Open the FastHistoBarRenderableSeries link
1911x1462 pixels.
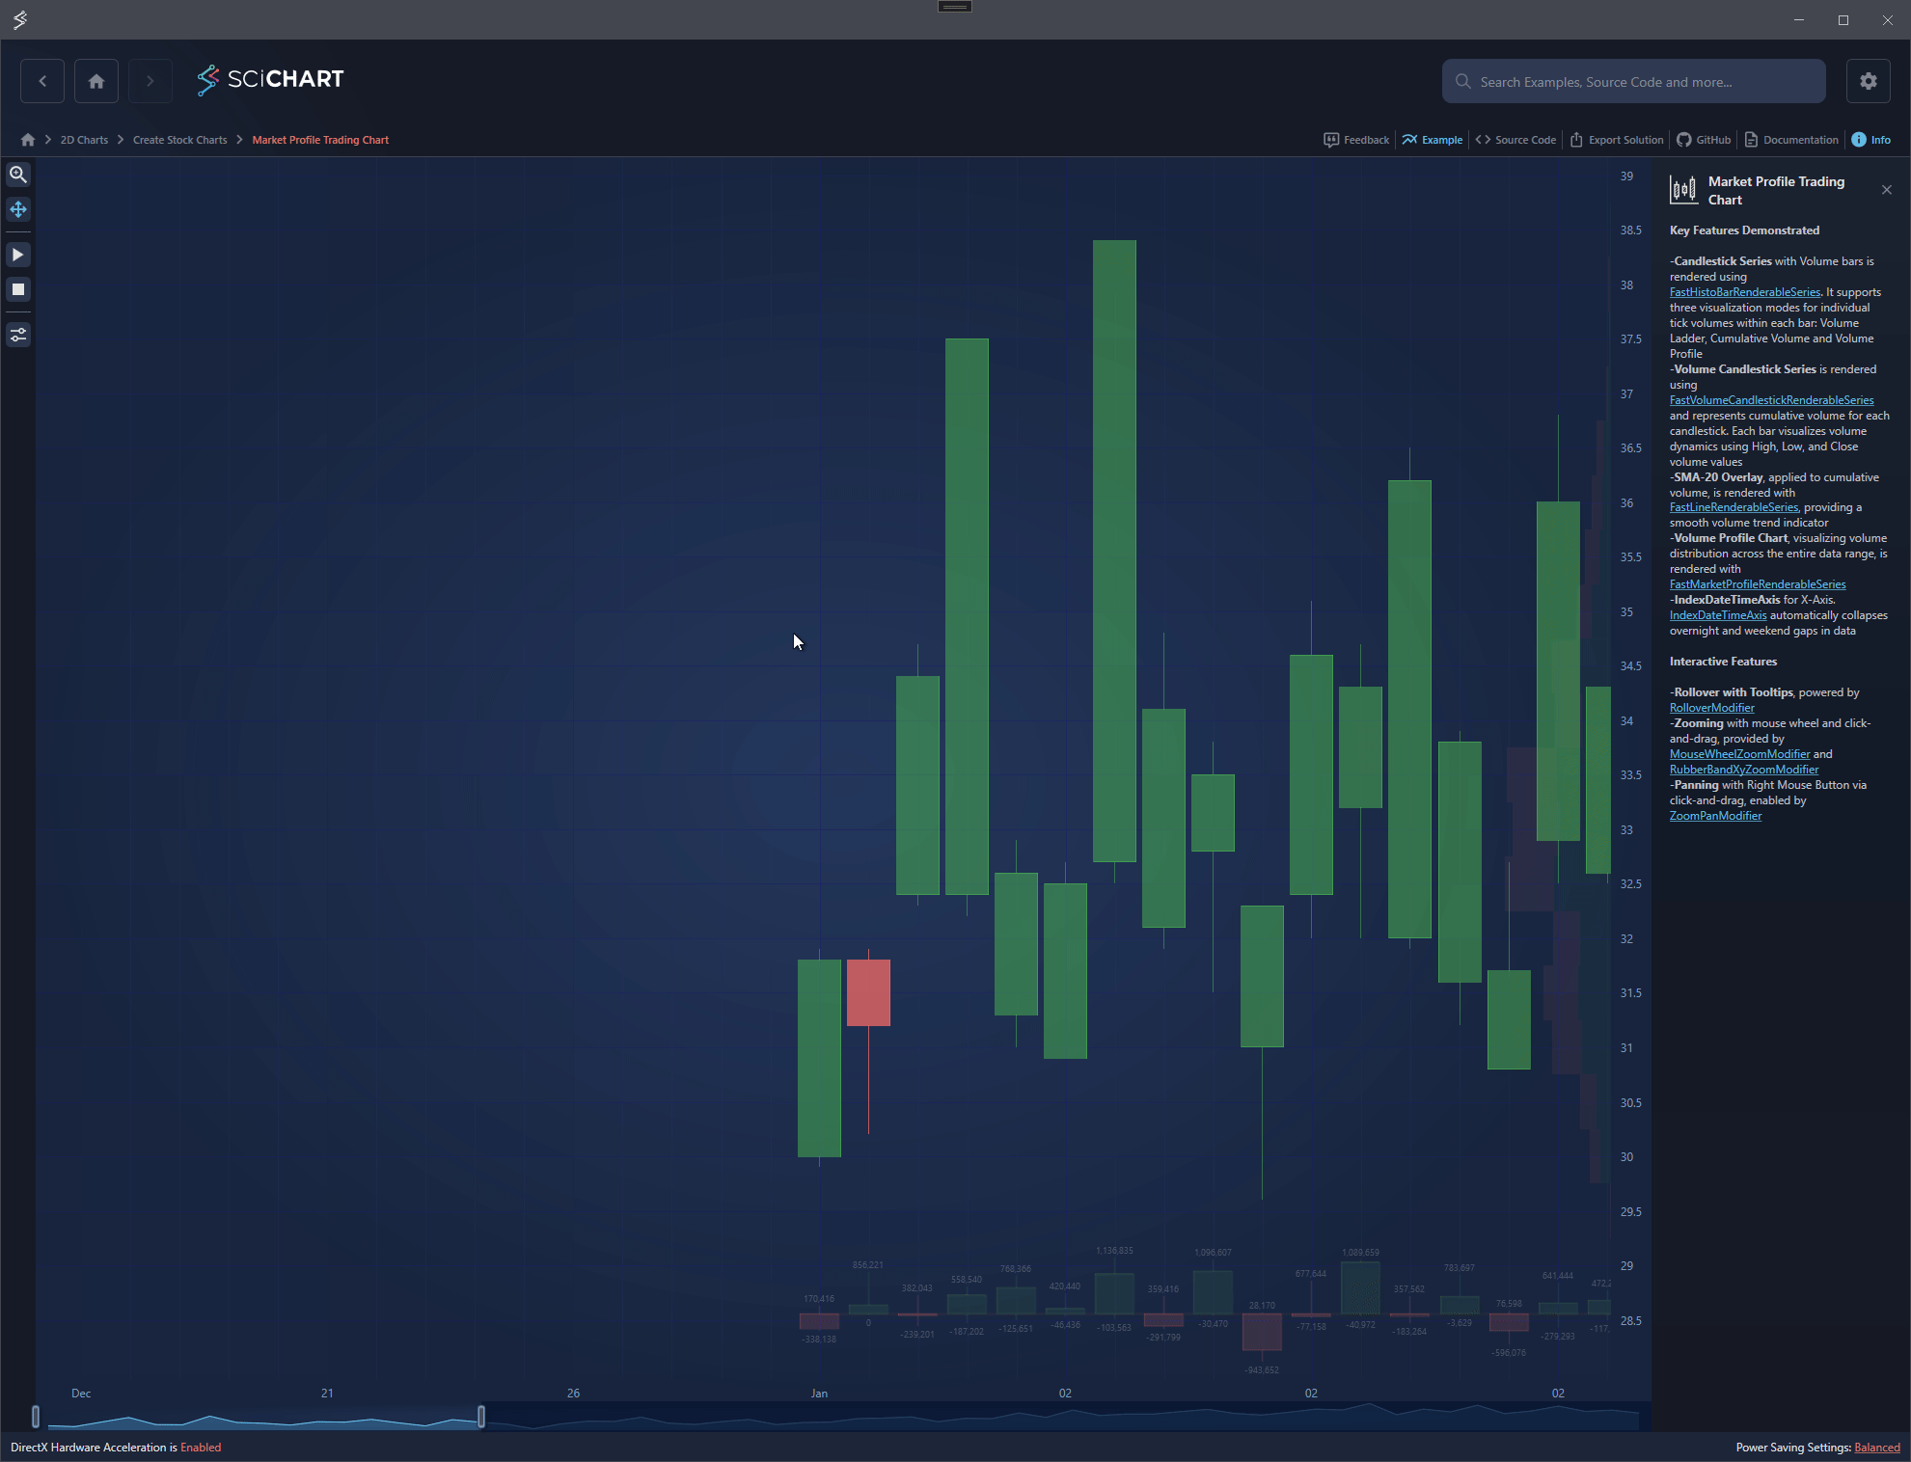(1744, 292)
